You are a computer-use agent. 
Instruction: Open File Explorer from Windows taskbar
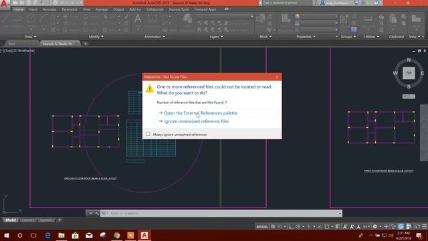tap(62, 235)
